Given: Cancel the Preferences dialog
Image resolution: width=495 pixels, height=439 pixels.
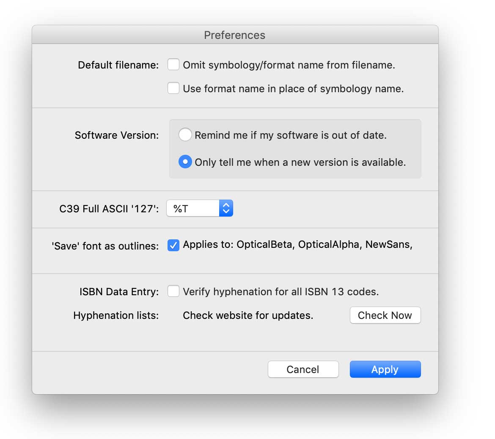Looking at the screenshot, I should (303, 369).
